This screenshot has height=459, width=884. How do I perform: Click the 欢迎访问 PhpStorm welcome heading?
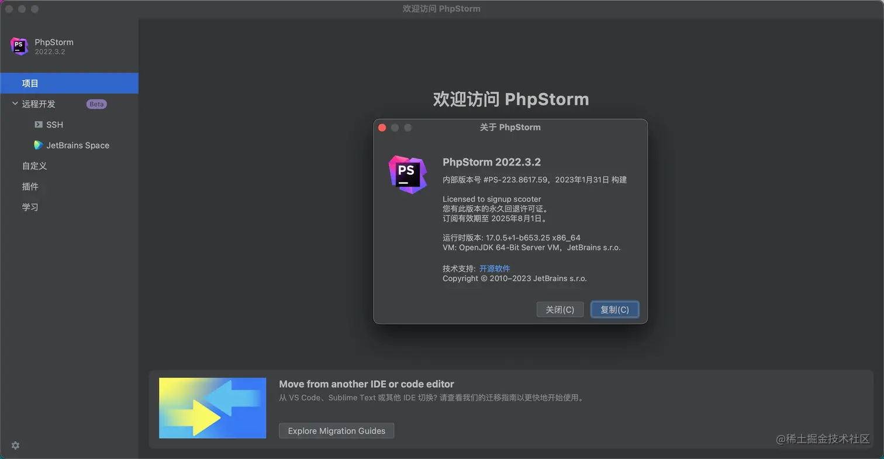coord(511,99)
